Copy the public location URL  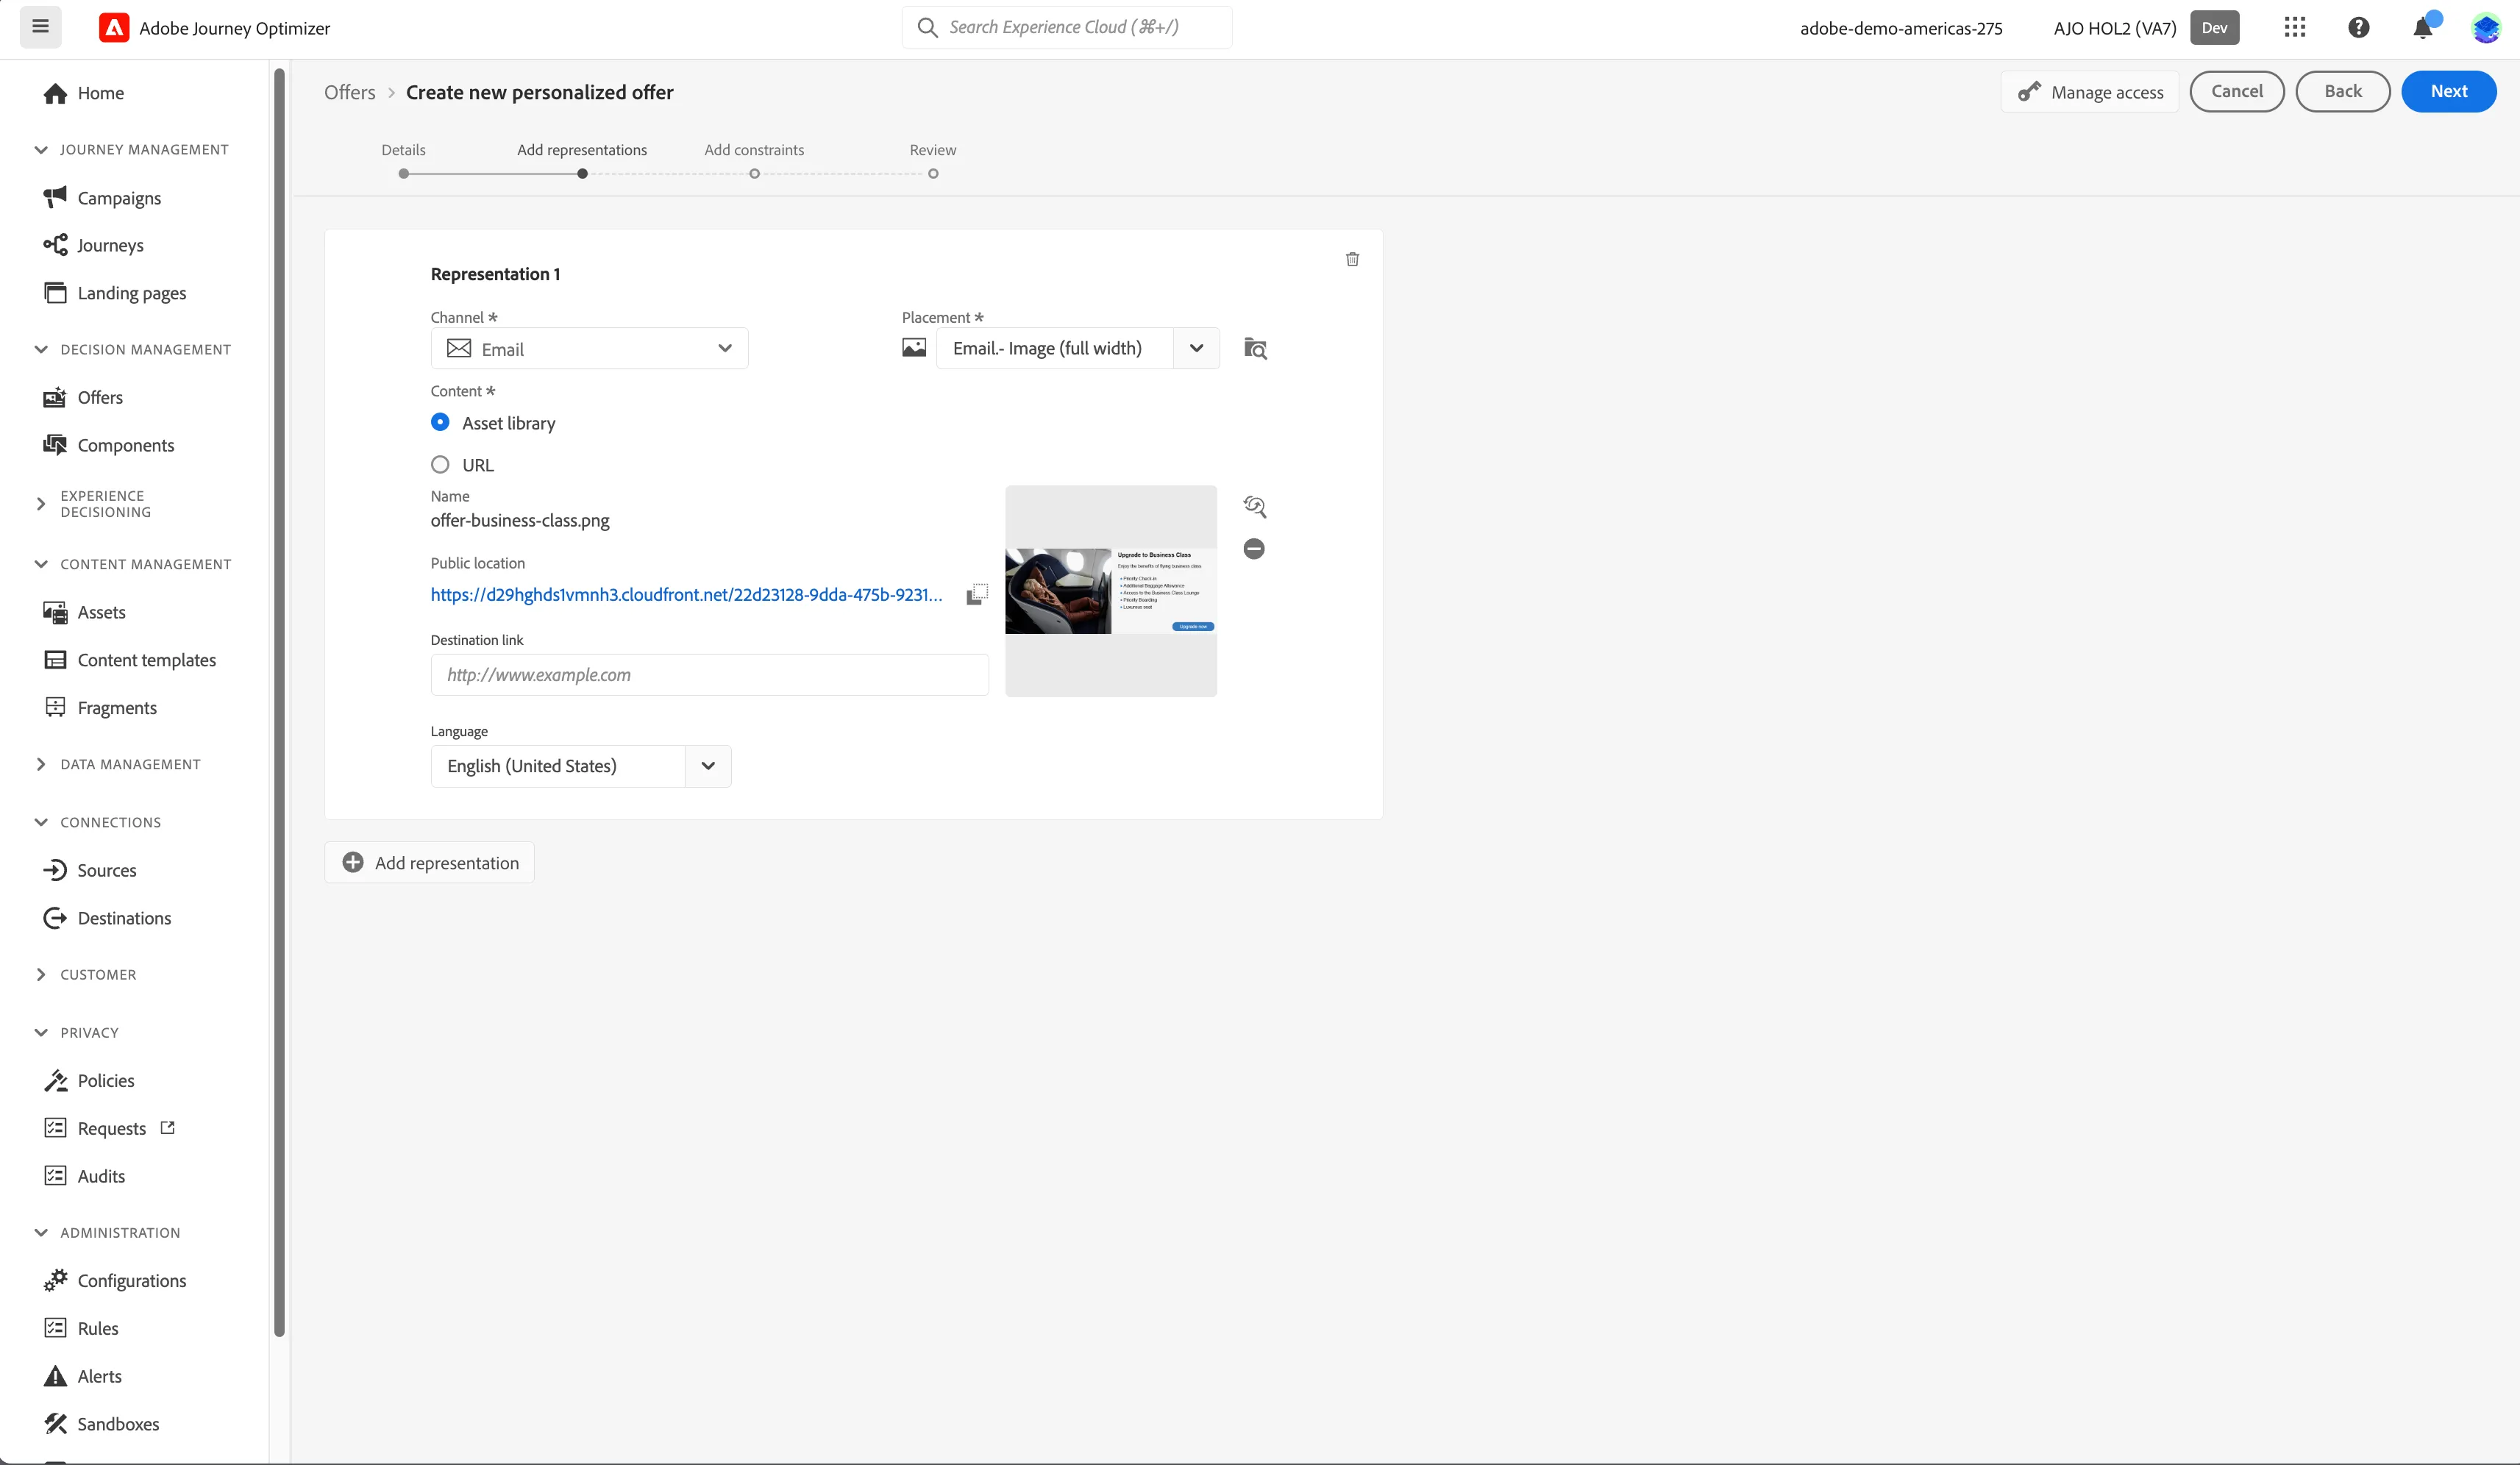[x=977, y=595]
